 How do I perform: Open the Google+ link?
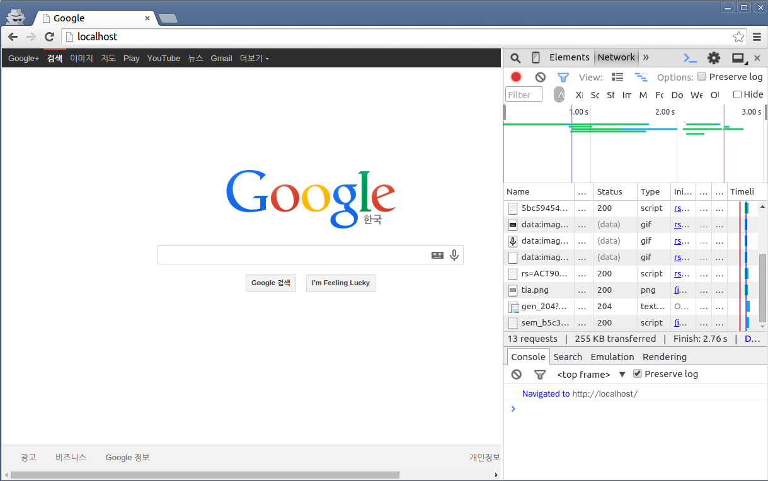24,59
